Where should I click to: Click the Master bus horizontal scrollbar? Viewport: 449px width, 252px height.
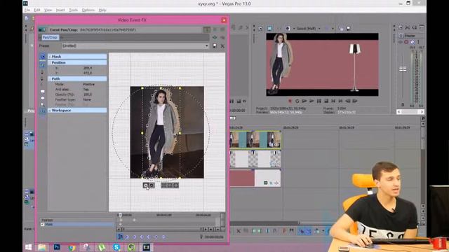[x=410, y=112]
